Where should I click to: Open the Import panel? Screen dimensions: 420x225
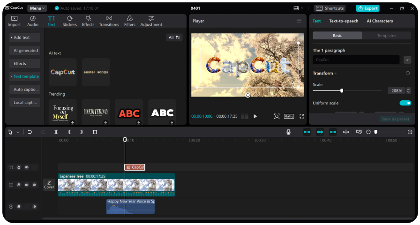tap(14, 21)
